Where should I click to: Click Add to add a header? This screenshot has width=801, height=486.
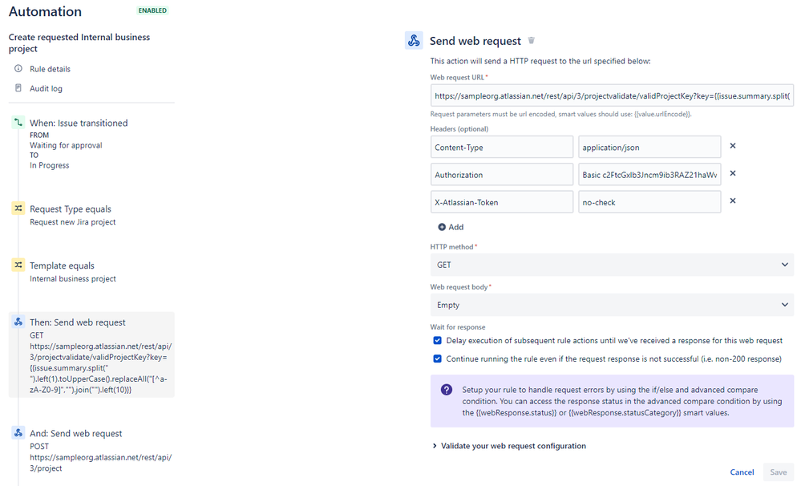click(x=451, y=227)
